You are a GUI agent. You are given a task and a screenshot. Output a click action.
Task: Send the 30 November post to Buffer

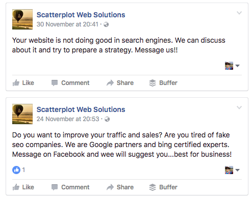pos(163,83)
